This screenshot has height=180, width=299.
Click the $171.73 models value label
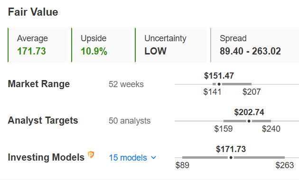231,149
